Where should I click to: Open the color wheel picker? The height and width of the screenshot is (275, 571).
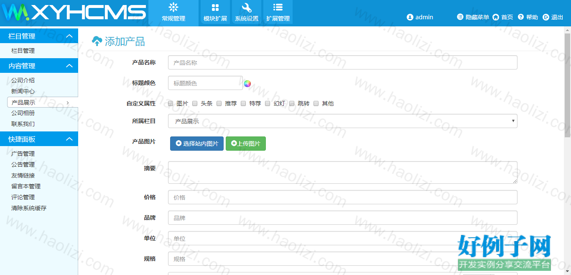[x=247, y=83]
